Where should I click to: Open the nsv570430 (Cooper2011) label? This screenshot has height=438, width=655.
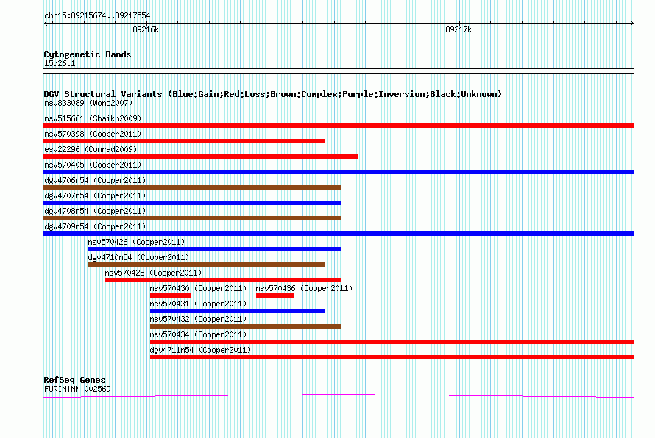tap(198, 288)
